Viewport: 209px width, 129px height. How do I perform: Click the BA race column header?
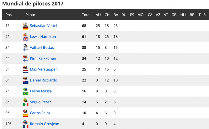coord(116,15)
